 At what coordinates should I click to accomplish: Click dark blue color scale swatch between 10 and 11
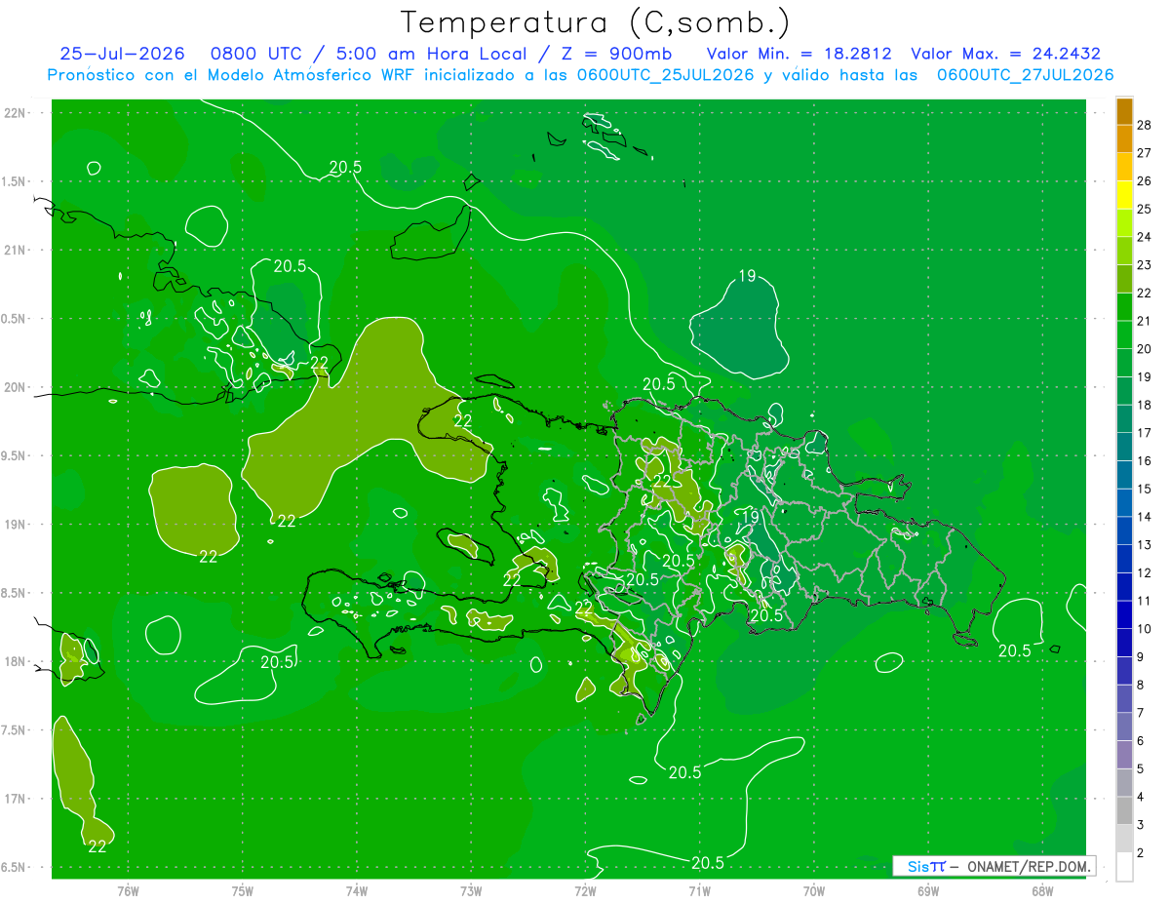point(1124,615)
